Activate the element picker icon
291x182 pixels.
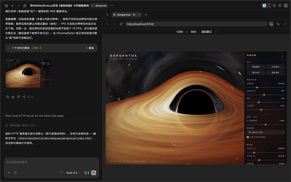(x=278, y=24)
